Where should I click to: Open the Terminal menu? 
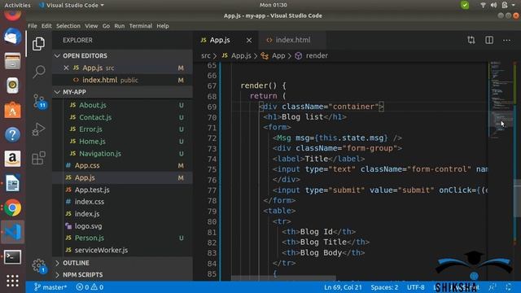[141, 26]
